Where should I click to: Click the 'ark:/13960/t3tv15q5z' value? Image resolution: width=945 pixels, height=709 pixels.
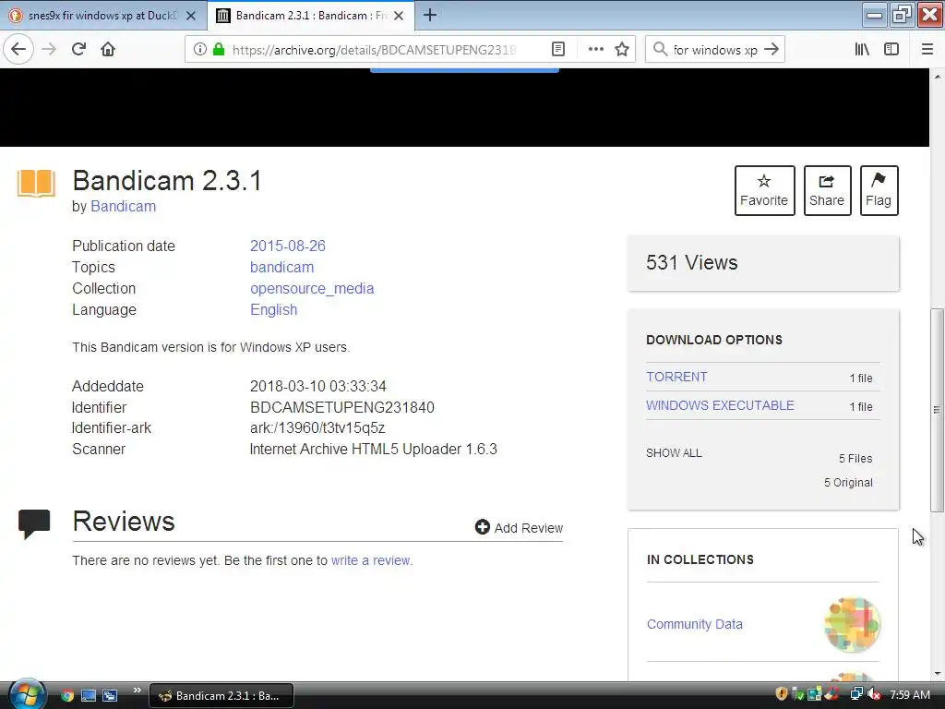pos(317,428)
